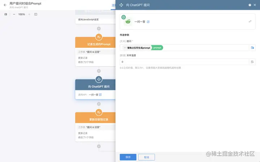Open 一问一答 external link in panel
The height and width of the screenshot is (162, 260).
tap(148, 22)
